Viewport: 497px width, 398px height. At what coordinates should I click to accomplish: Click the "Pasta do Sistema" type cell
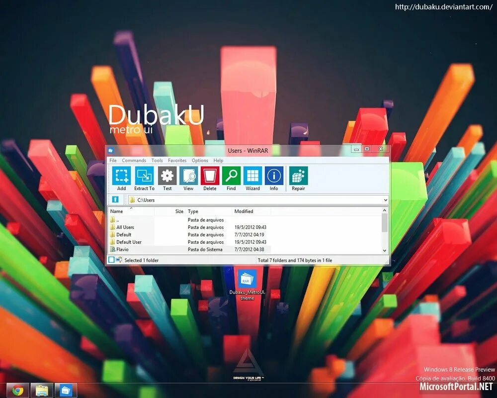205,249
